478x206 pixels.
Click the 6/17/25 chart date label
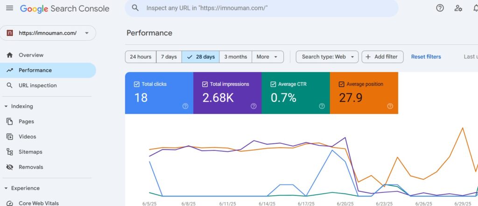coord(306,204)
